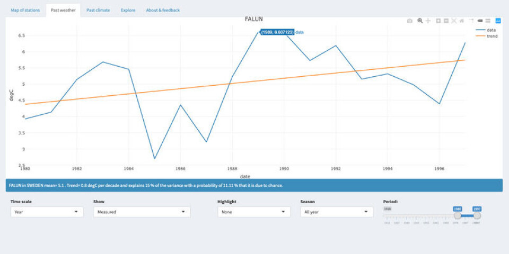Open the Season 'All year' dropdown
The width and height of the screenshot is (509, 254).
click(x=337, y=212)
